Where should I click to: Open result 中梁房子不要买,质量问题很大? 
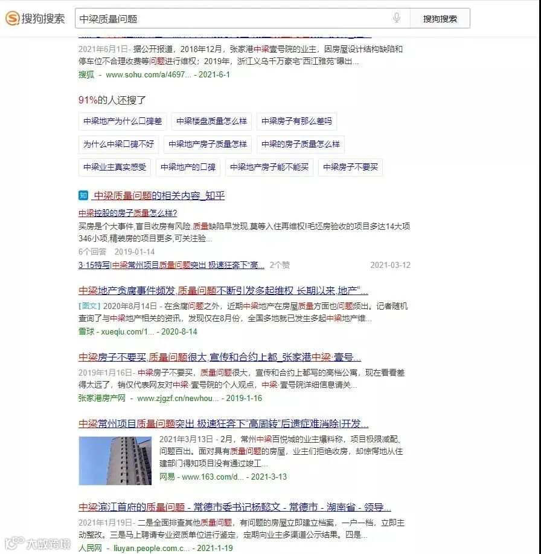220,357
